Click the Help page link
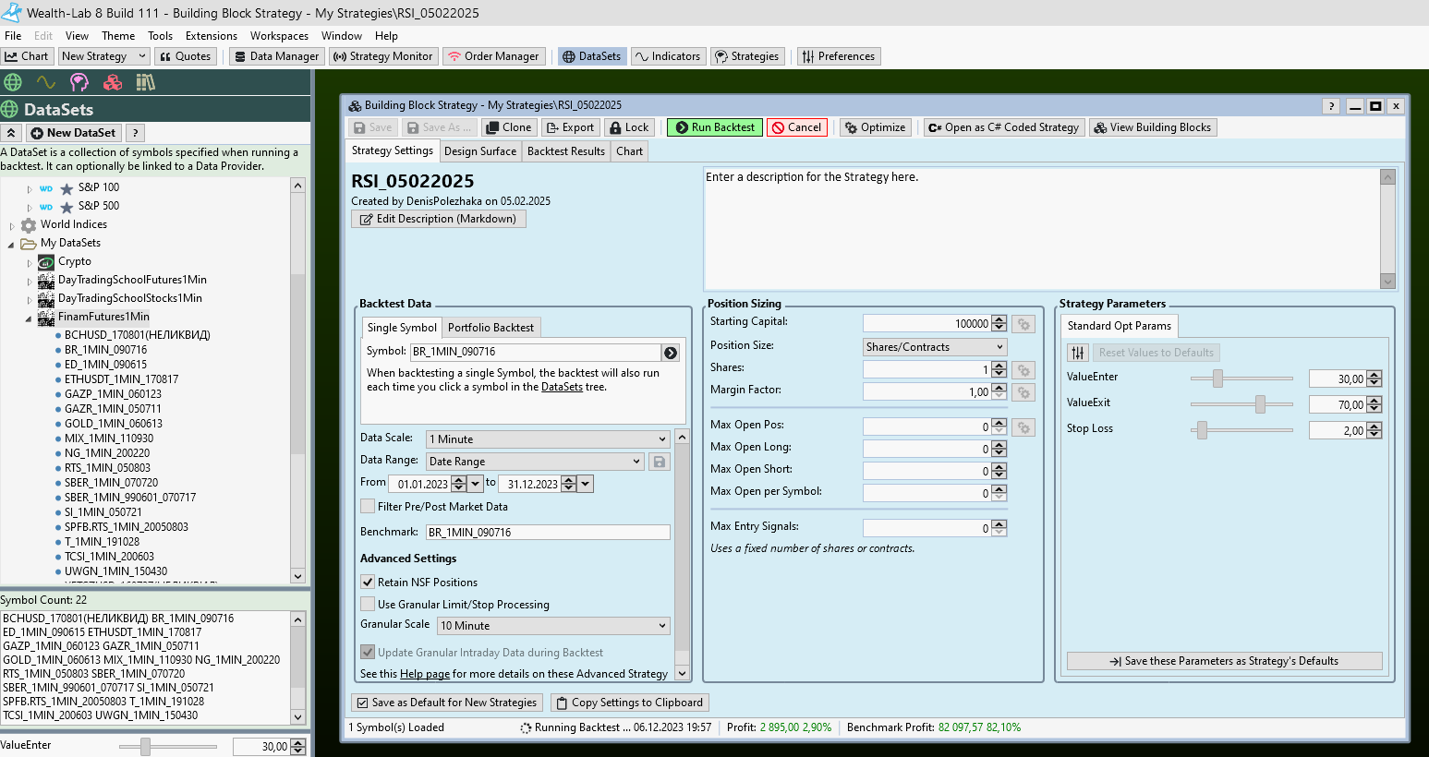 click(x=425, y=674)
